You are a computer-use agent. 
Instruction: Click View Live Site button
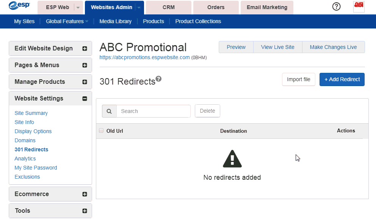coord(278,47)
